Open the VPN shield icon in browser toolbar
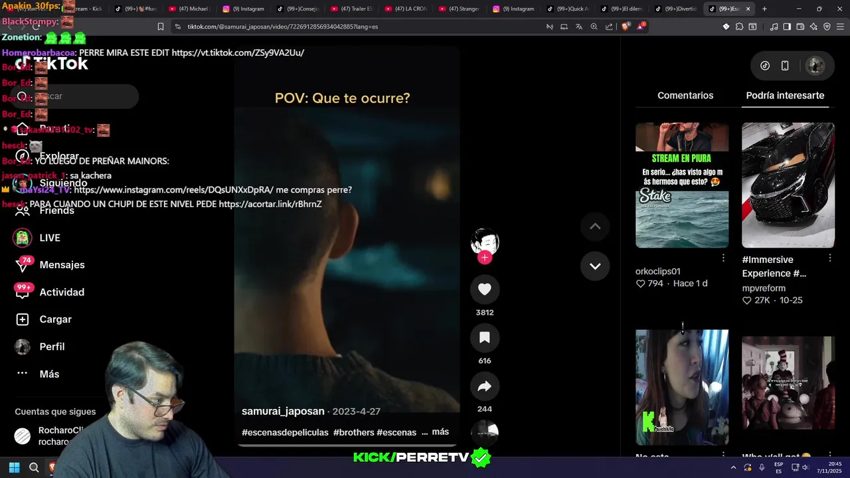Screen dimensions: 850x478 point(827,27)
